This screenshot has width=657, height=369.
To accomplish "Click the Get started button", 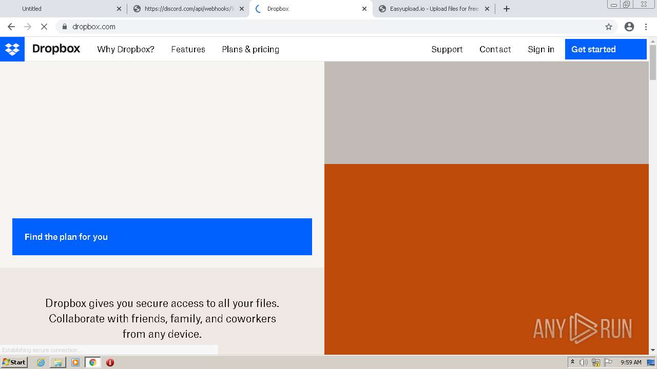I will pos(606,49).
